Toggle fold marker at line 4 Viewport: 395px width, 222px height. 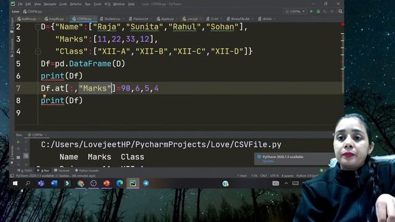click(x=38, y=51)
